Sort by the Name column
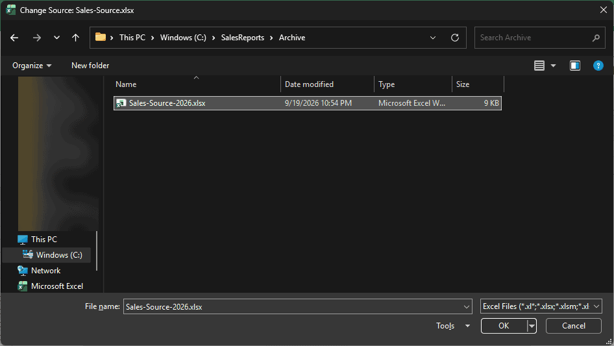Image resolution: width=614 pixels, height=346 pixels. point(196,84)
